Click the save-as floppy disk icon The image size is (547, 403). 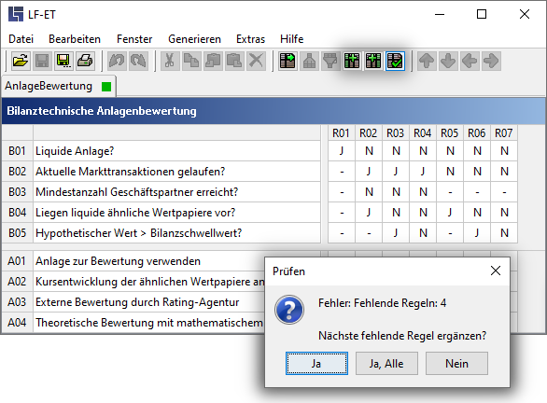tap(63, 61)
